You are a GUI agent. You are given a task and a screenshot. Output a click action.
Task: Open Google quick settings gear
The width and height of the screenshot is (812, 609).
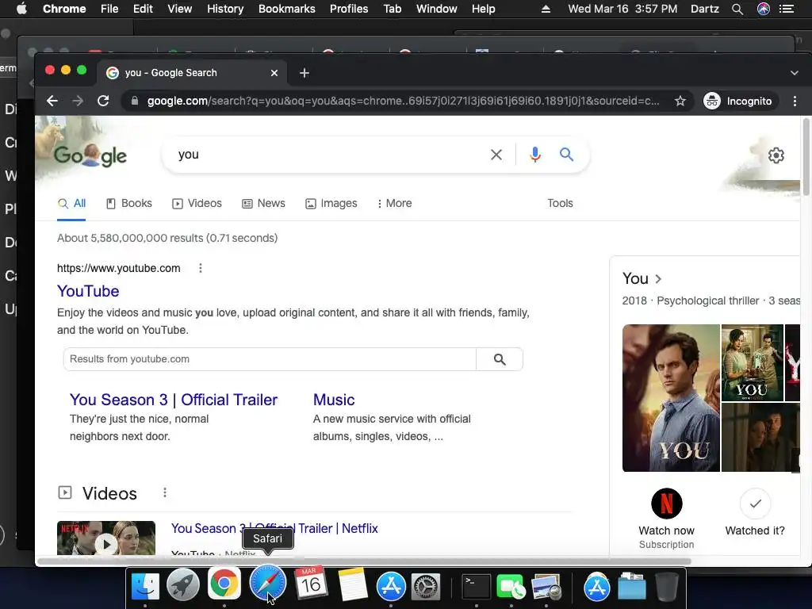tap(776, 155)
